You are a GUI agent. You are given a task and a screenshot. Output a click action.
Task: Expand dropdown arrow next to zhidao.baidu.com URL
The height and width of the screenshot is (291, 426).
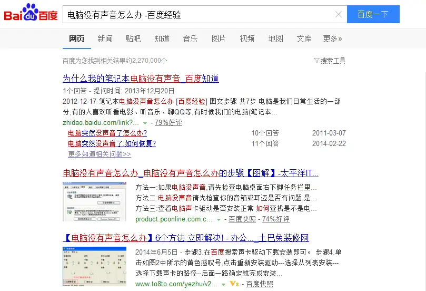(145, 123)
